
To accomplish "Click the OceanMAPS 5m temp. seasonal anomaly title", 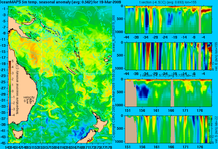I will coord(61,2).
